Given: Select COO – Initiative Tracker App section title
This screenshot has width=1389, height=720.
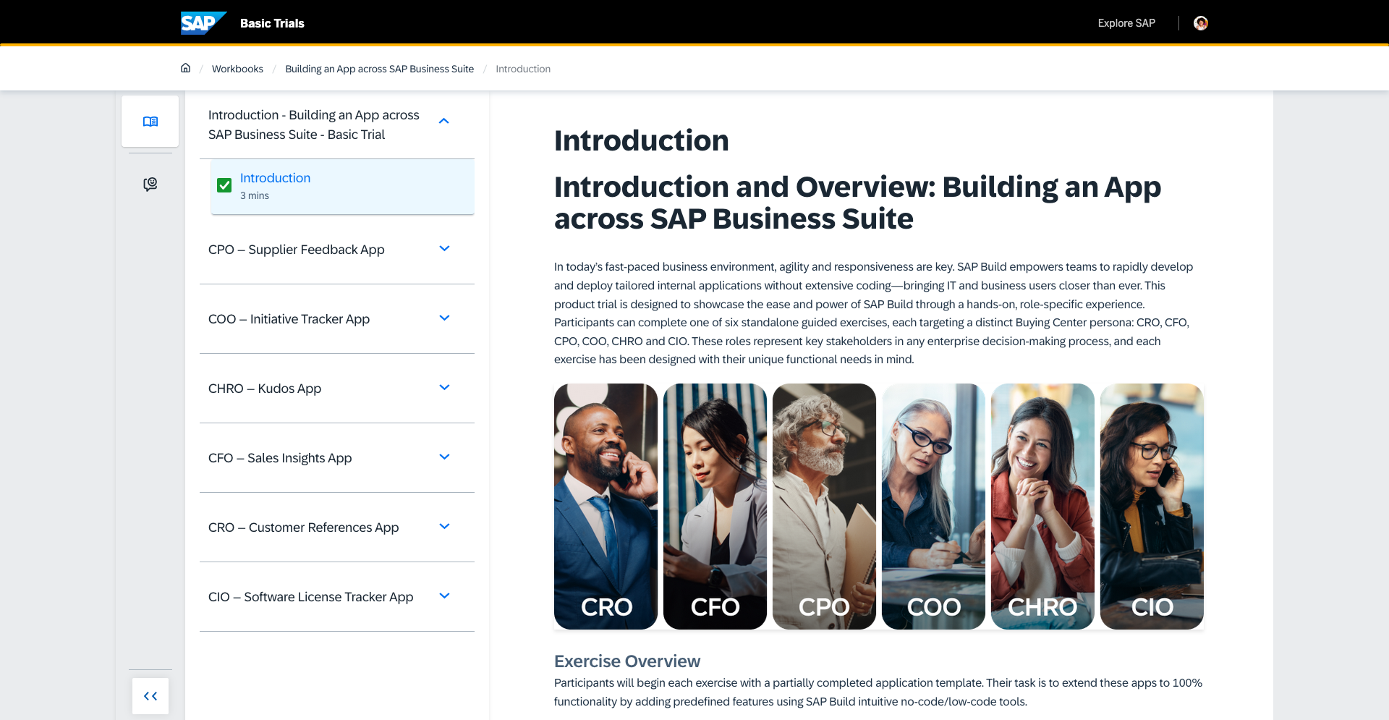Looking at the screenshot, I should click(289, 319).
